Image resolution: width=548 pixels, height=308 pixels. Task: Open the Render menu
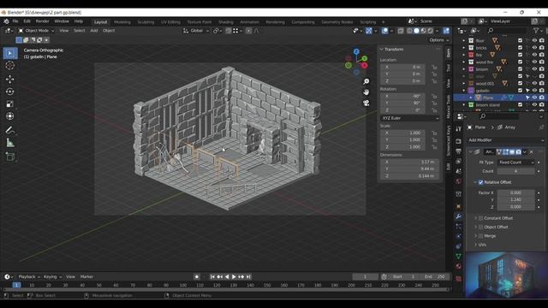pos(42,21)
